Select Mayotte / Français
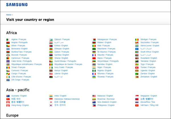171x119 pixels. pos(105,55)
